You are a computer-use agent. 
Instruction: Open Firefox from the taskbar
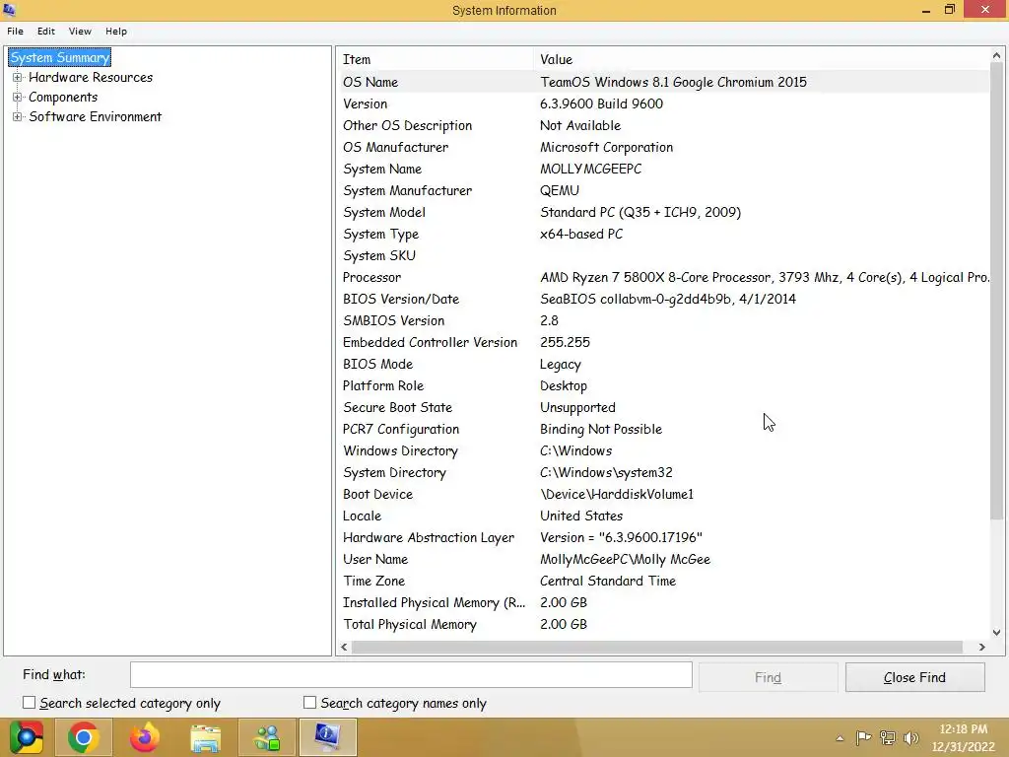click(x=144, y=737)
